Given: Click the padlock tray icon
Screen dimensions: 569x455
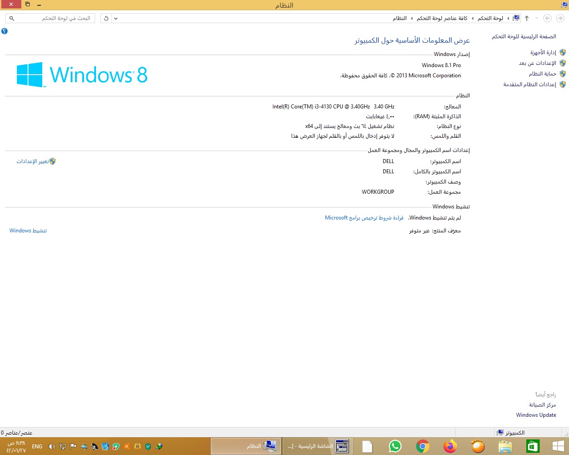Looking at the screenshot, I should point(137,447).
